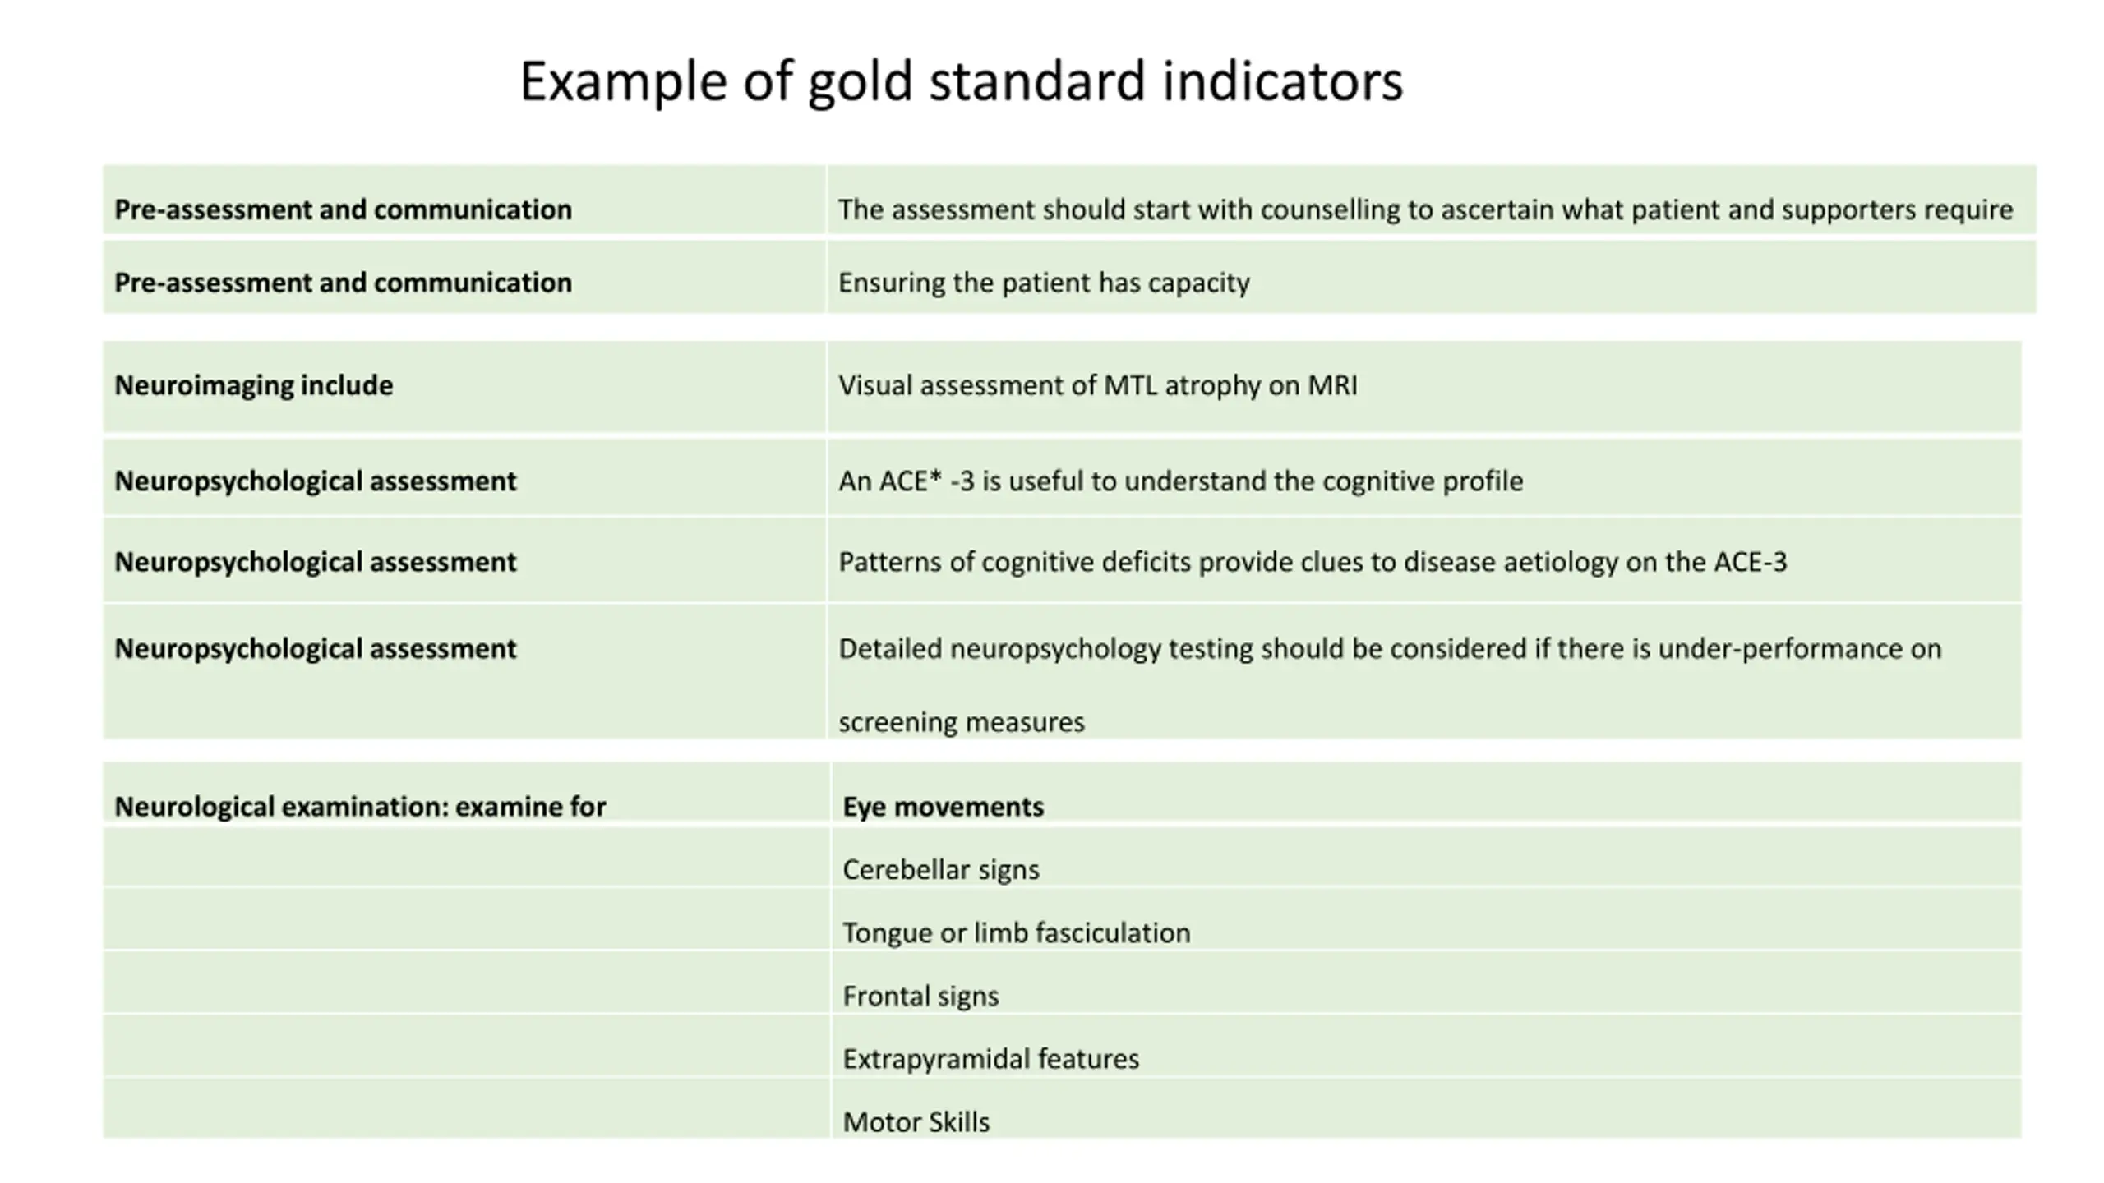
Task: Select the Neuropsychological assessment label beside ACE* -3 row
Action: click(x=315, y=481)
